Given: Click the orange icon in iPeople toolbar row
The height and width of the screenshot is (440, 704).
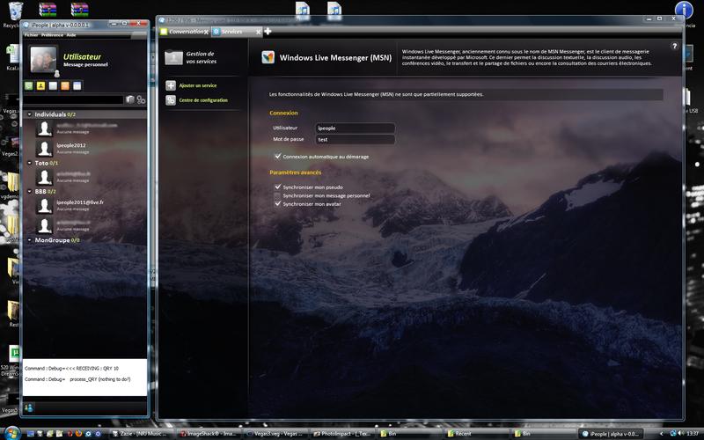Looking at the screenshot, I should click(65, 85).
